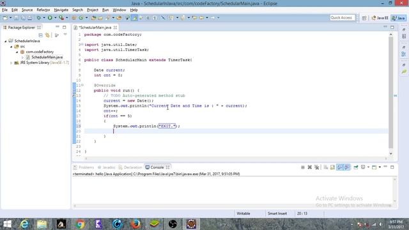The image size is (409, 230).
Task: Open the Project menu
Action: tap(92, 10)
